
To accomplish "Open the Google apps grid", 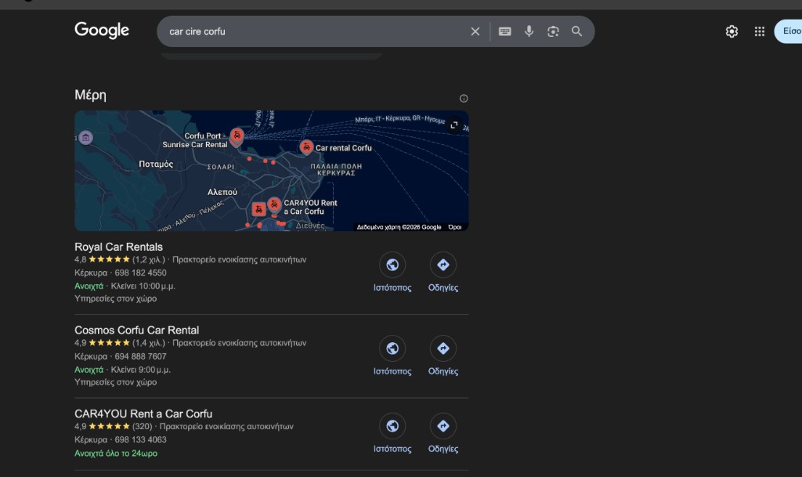I will point(759,31).
